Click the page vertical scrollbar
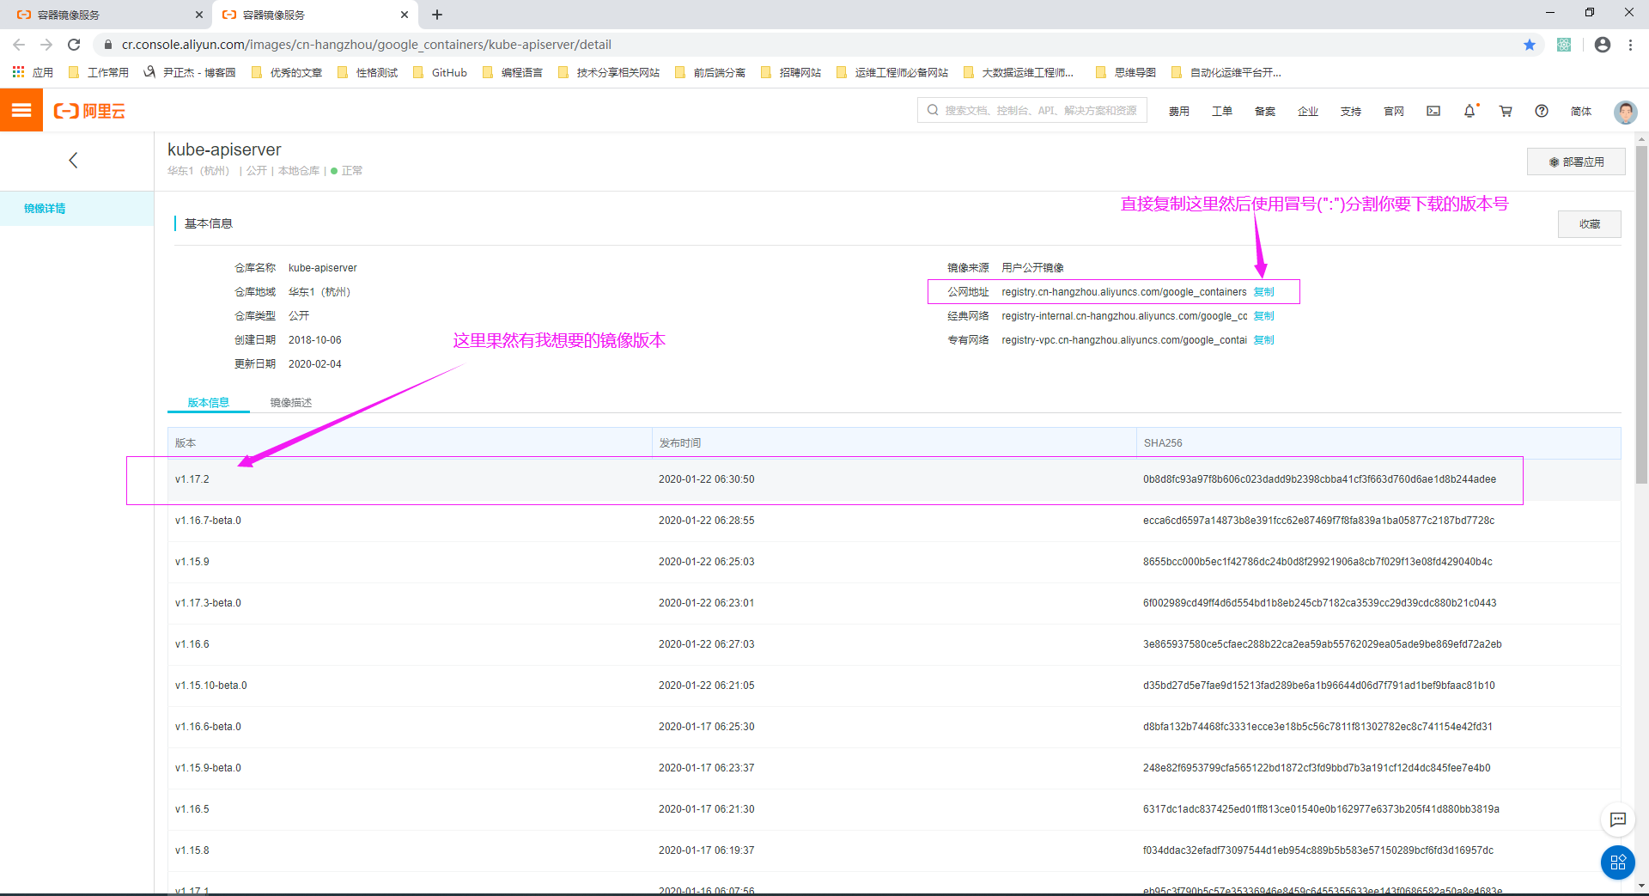This screenshot has height=896, width=1649. click(x=1642, y=314)
